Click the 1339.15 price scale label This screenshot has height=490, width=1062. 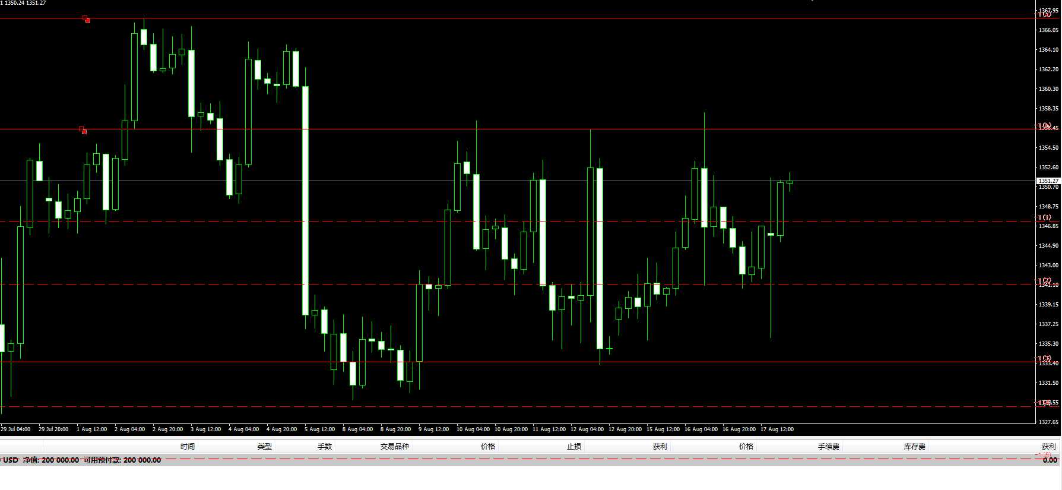[x=1048, y=305]
